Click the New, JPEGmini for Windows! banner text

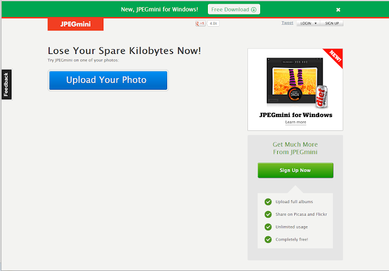pyautogui.click(x=159, y=10)
